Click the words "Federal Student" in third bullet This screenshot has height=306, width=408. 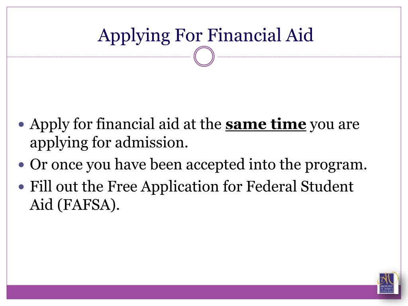point(300,186)
